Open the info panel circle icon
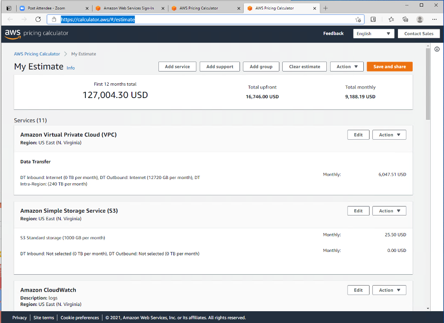The height and width of the screenshot is (323, 444). point(437,49)
